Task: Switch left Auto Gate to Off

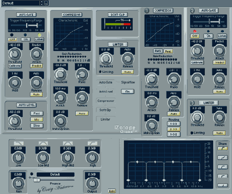Action: 12,39
